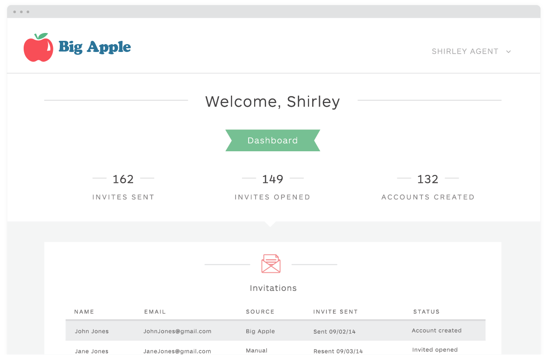Select the John Jones name cell
The width and height of the screenshot is (550, 355).
tap(92, 331)
